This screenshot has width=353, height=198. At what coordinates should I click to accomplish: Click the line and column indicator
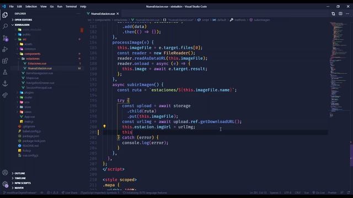[x=258, y=193]
